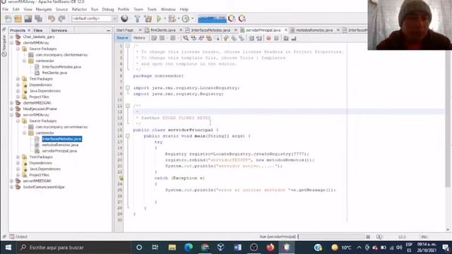This screenshot has height=254, width=452.
Task: Expand the Chat_Sockets_gary project node
Action: pos(11,37)
